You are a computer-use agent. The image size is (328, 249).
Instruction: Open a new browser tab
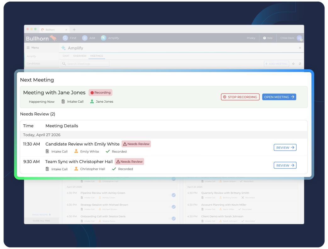click(x=74, y=30)
